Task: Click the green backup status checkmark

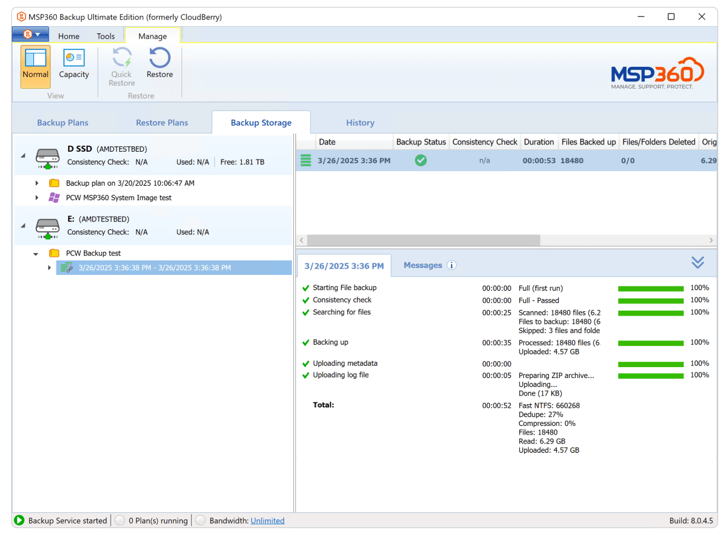Action: (x=421, y=161)
